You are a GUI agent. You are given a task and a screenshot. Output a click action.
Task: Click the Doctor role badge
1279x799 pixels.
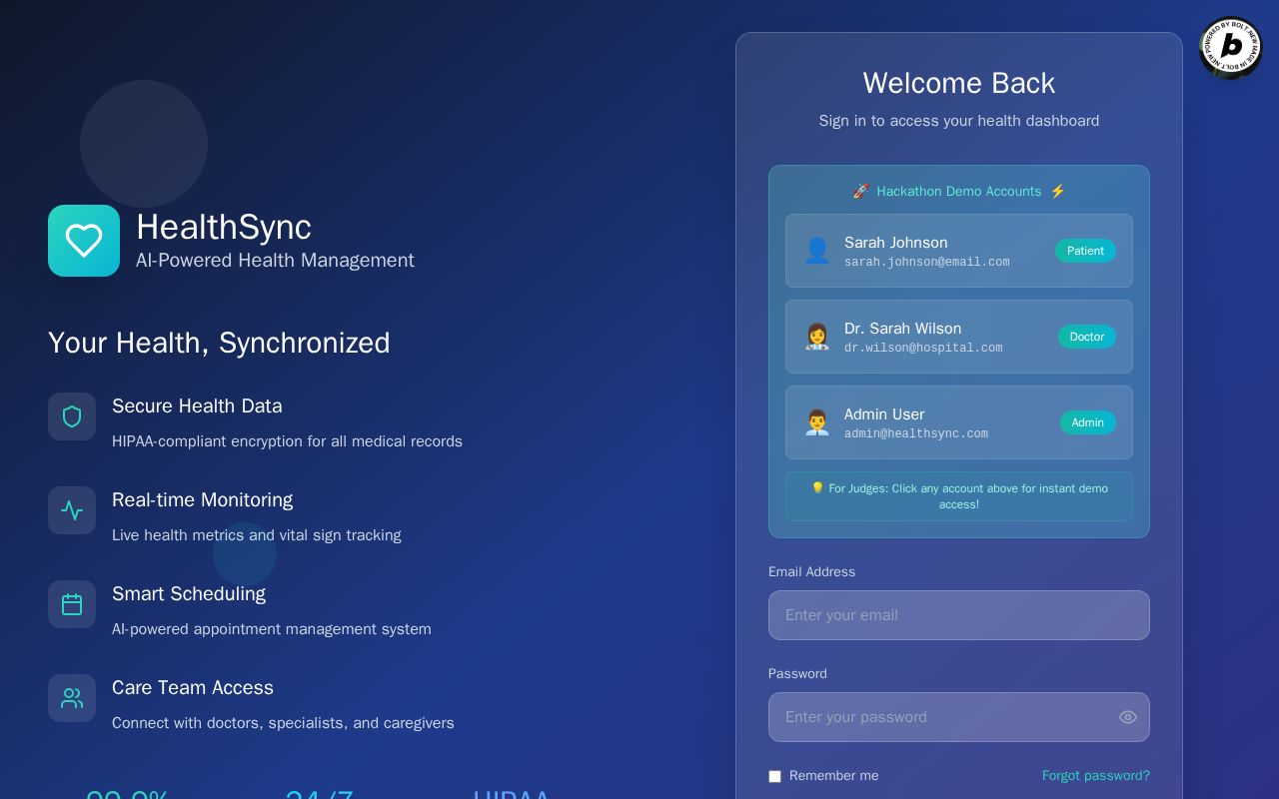click(1087, 337)
